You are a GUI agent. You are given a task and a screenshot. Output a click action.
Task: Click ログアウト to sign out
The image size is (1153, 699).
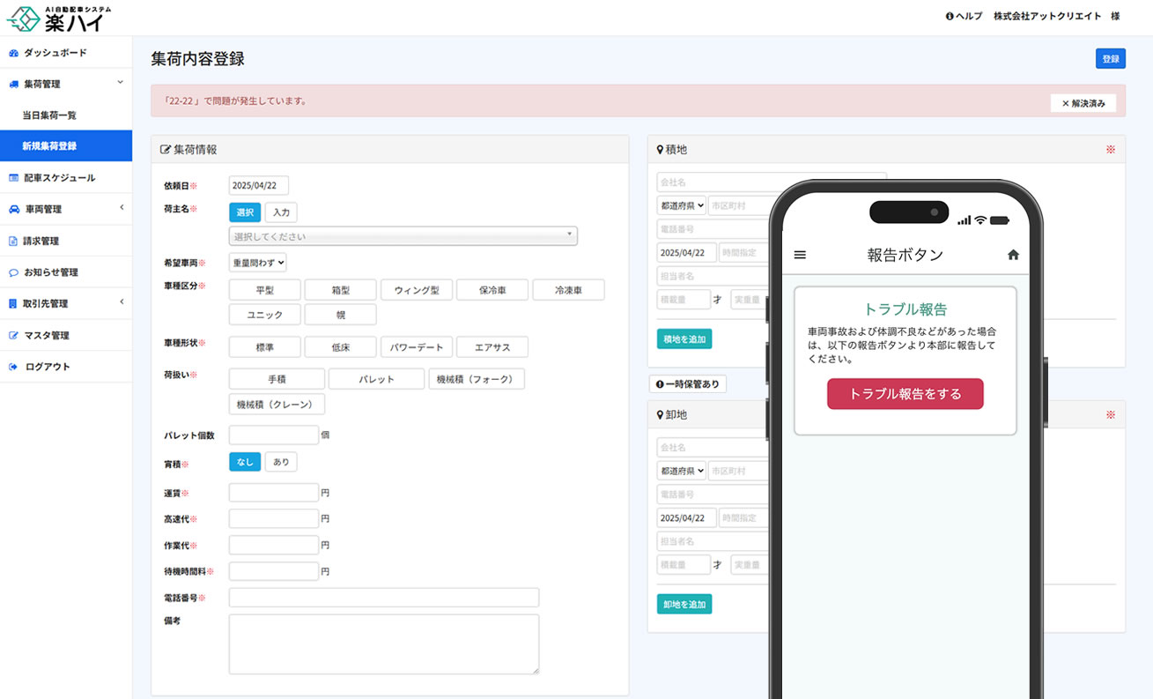[48, 367]
